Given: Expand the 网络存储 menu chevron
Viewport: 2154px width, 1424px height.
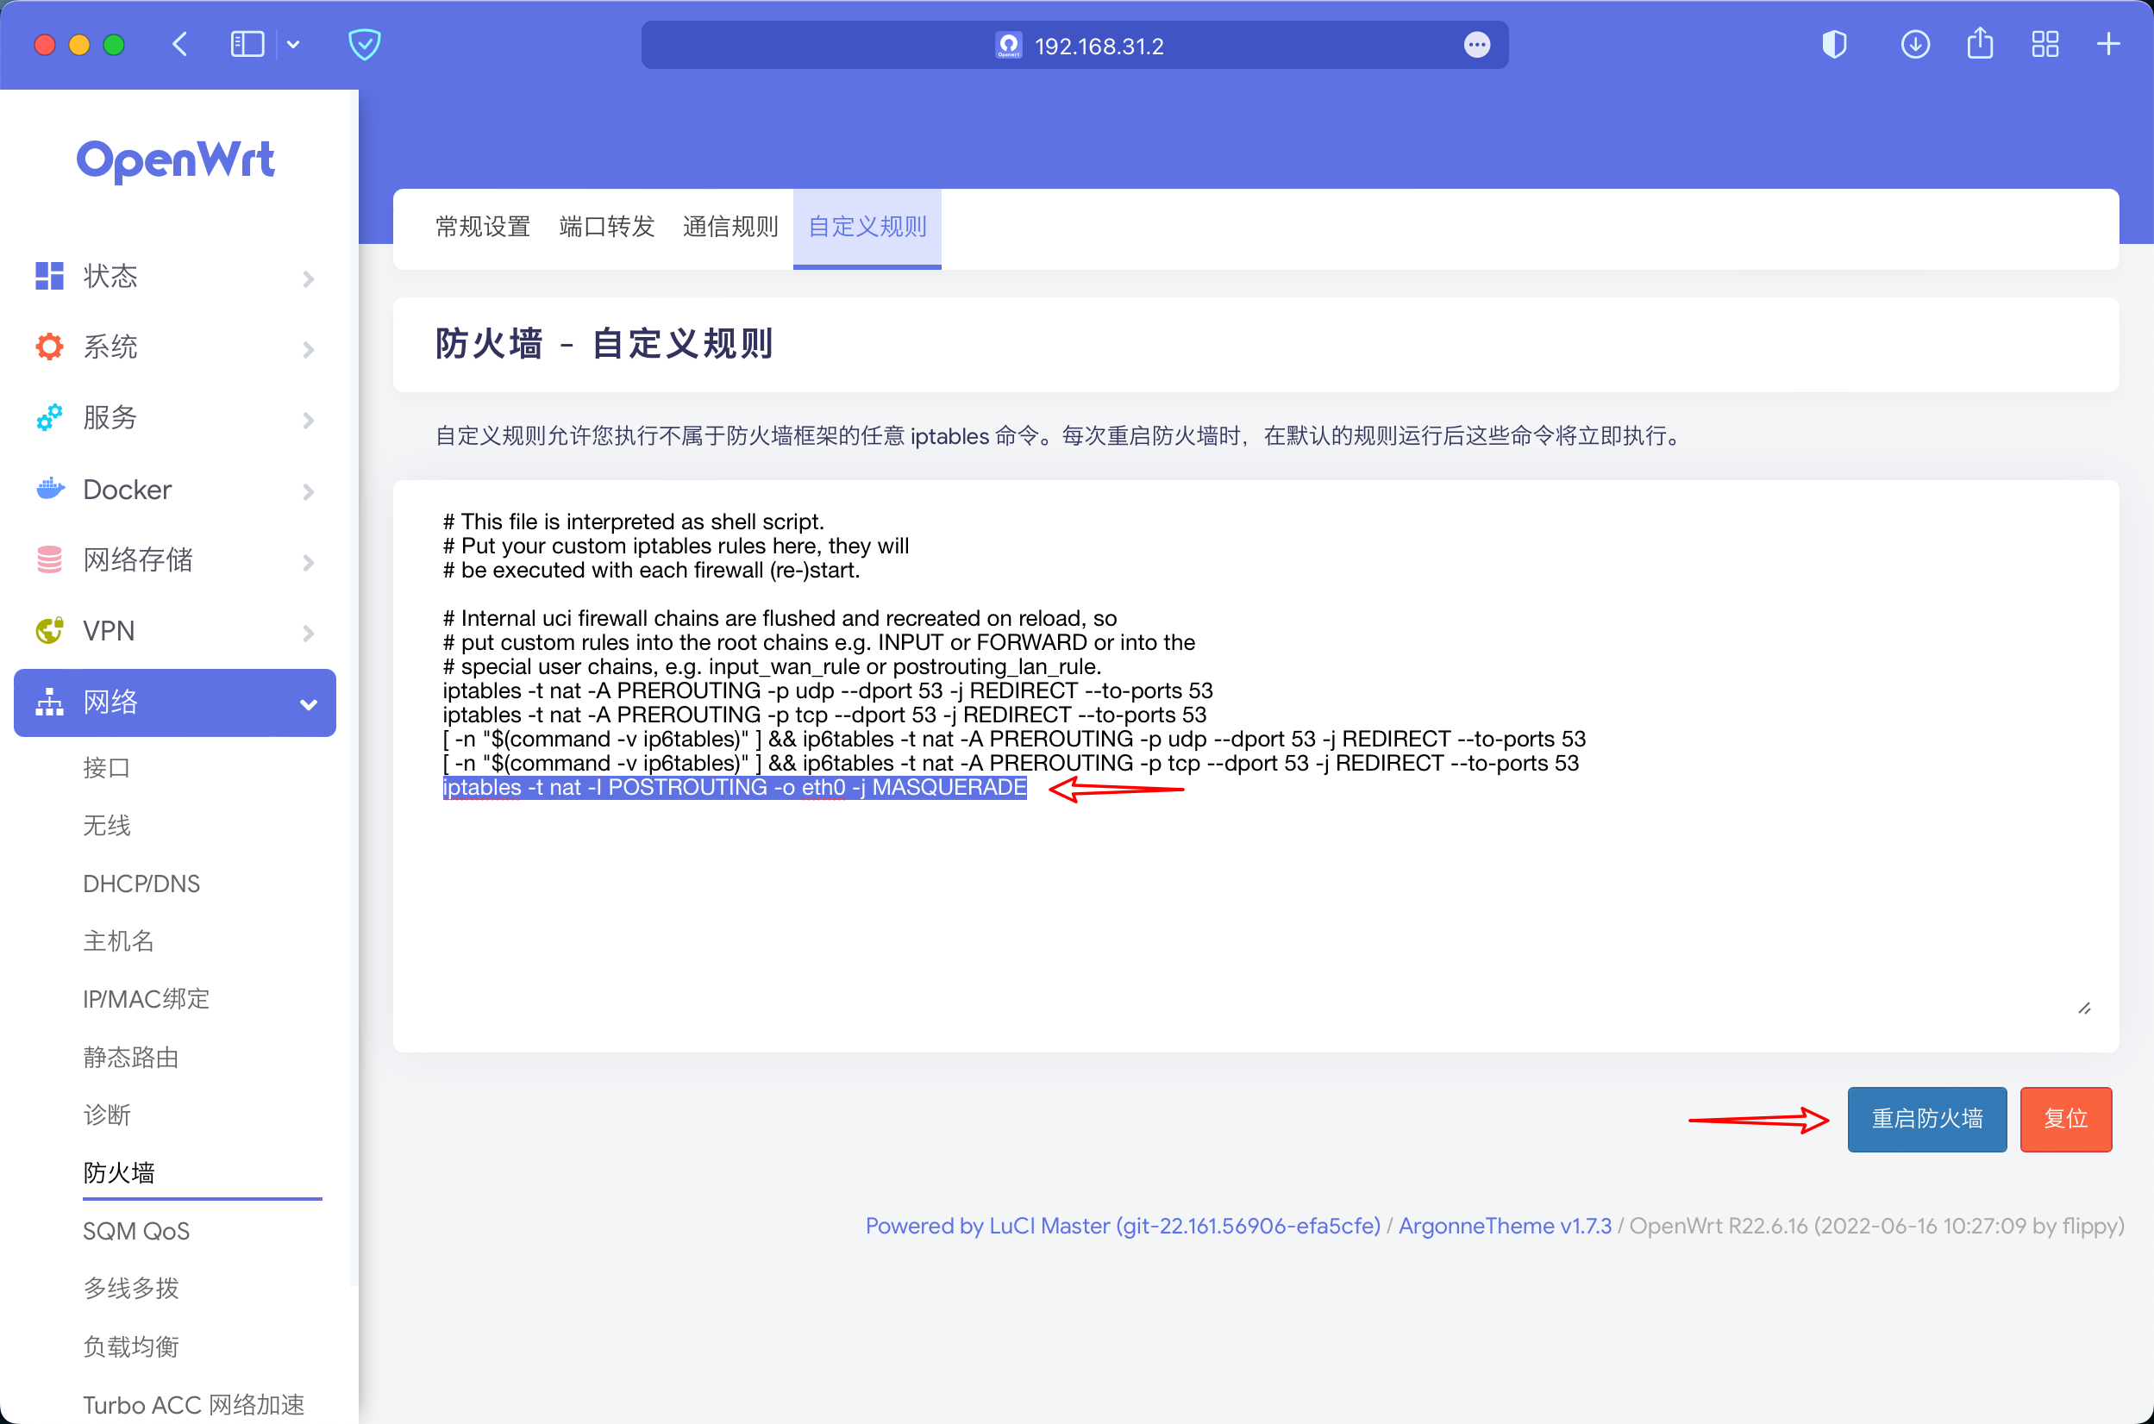Looking at the screenshot, I should (x=308, y=562).
